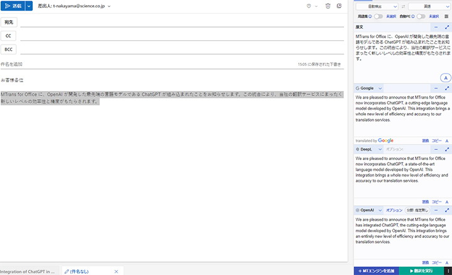Click the '未選択' link next to 自動PE
Image resolution: width=452 pixels, height=275 pixels.
(434, 16)
